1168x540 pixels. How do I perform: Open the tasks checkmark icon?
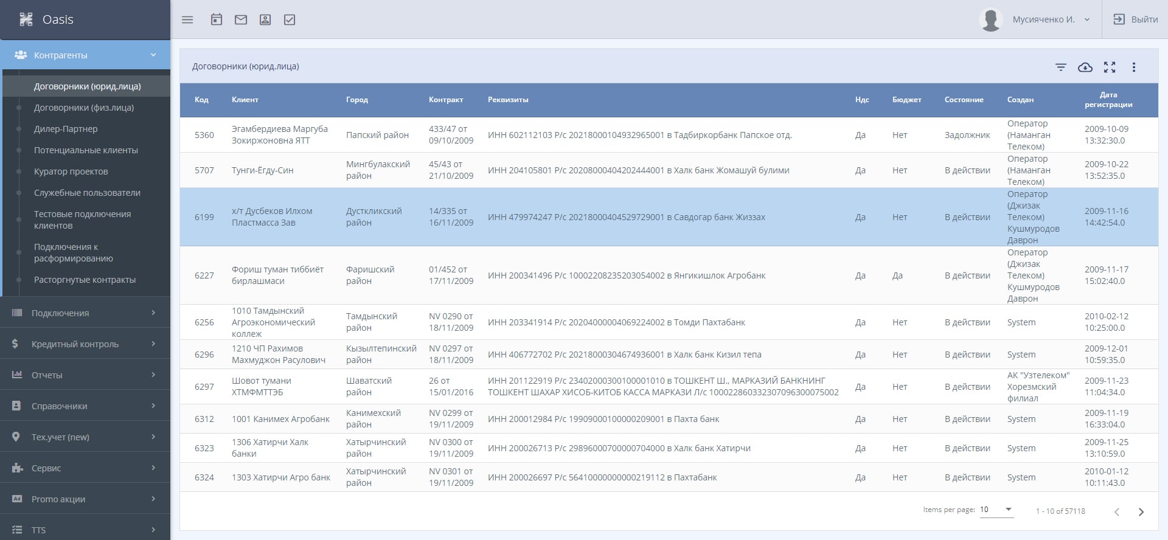(x=290, y=20)
